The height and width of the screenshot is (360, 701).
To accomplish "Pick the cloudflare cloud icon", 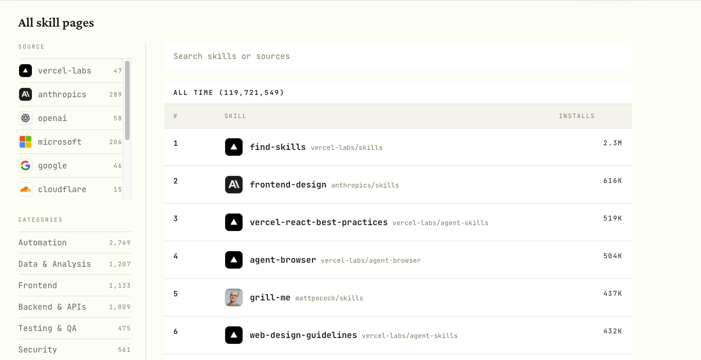I will [25, 189].
